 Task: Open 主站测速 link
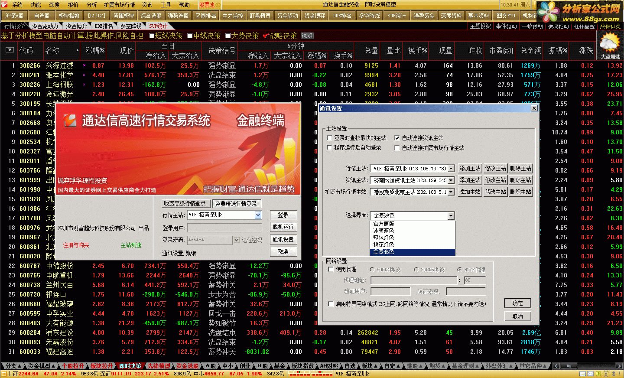point(131,245)
